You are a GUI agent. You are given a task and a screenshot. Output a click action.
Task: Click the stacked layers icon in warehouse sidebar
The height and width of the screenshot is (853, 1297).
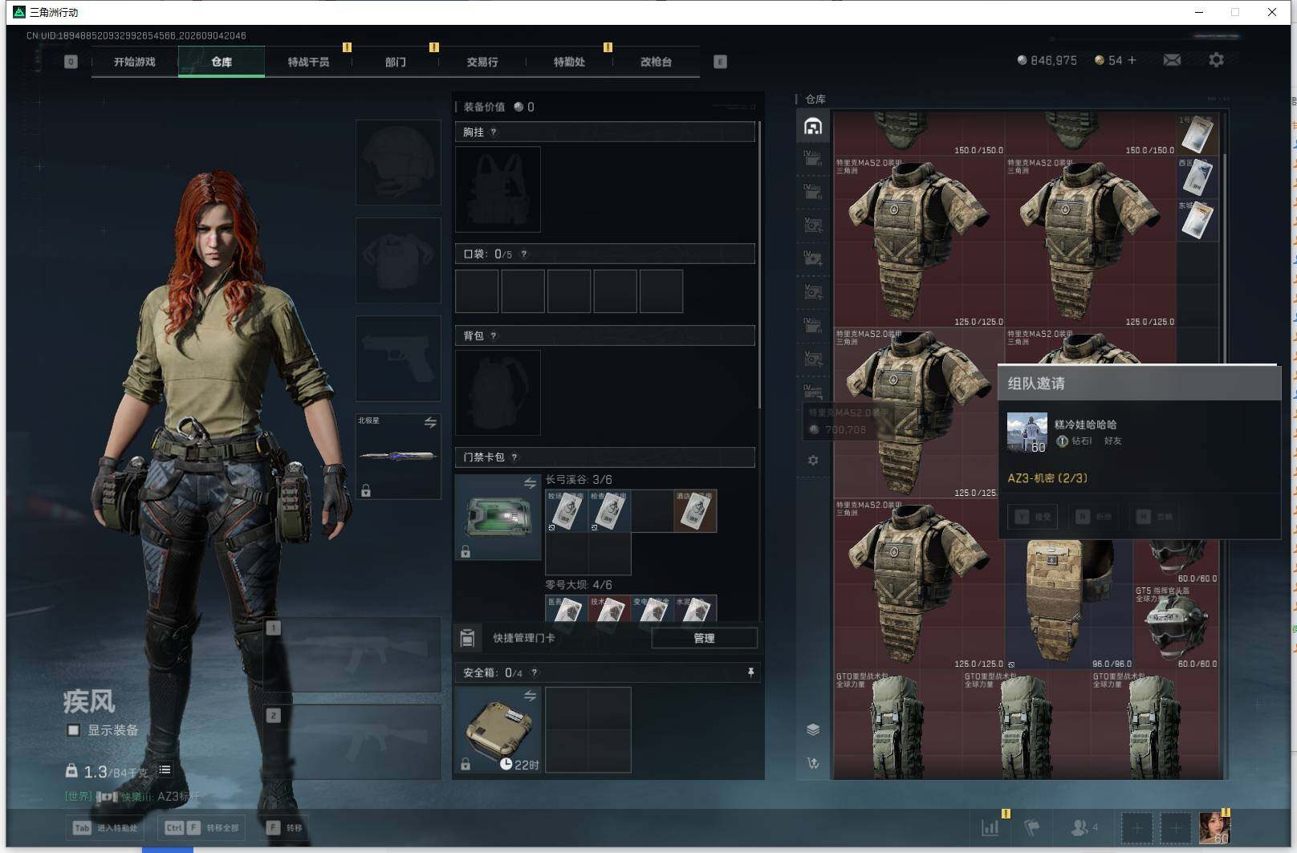[813, 729]
